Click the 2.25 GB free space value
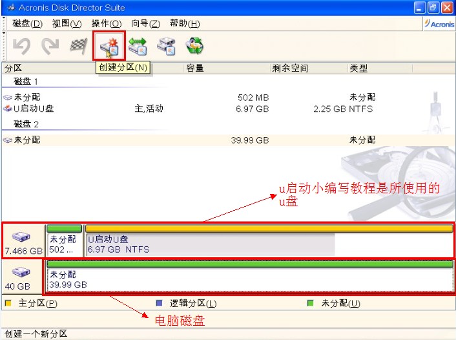 [330, 109]
